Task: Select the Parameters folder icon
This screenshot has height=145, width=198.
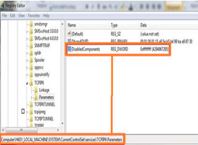Action: pyautogui.click(x=36, y=97)
